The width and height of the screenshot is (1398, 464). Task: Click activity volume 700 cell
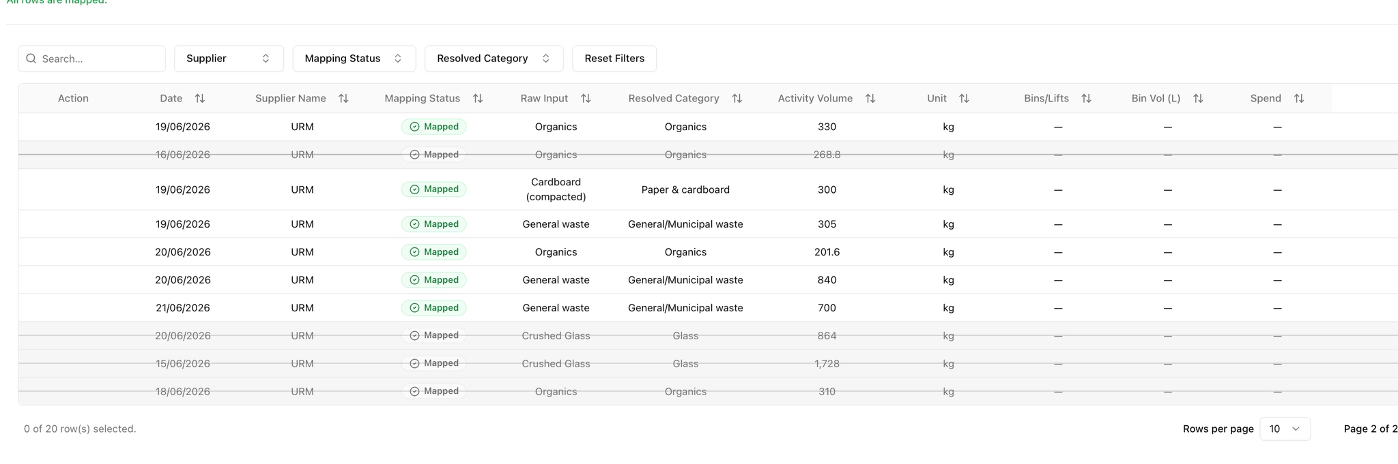[x=827, y=308]
